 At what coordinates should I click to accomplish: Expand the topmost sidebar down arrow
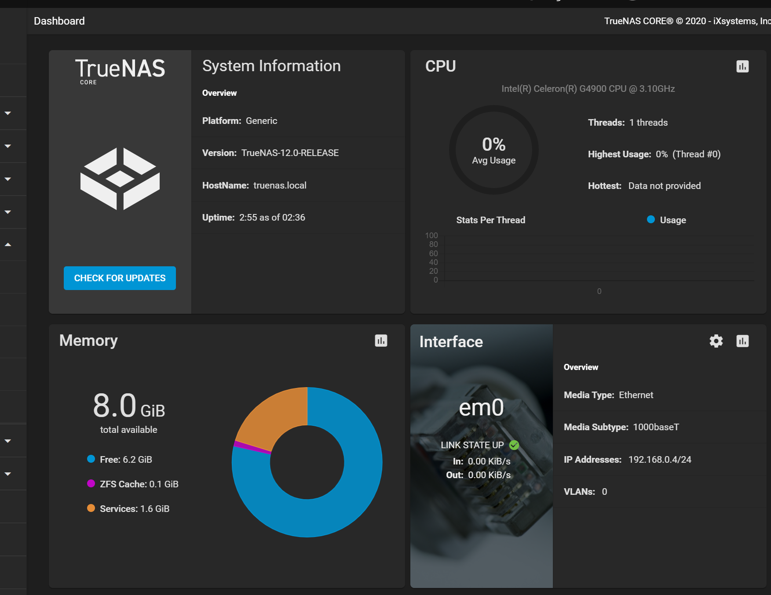pos(8,113)
